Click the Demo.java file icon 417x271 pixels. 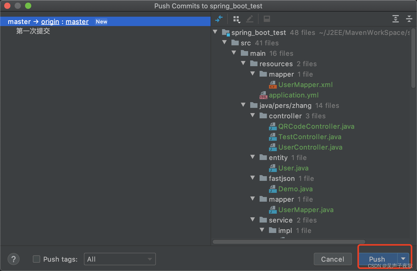point(273,189)
